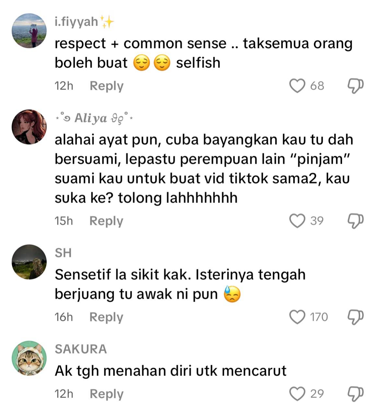Dislike SH's comment about Sensetif
The height and width of the screenshot is (415, 379).
click(x=355, y=317)
